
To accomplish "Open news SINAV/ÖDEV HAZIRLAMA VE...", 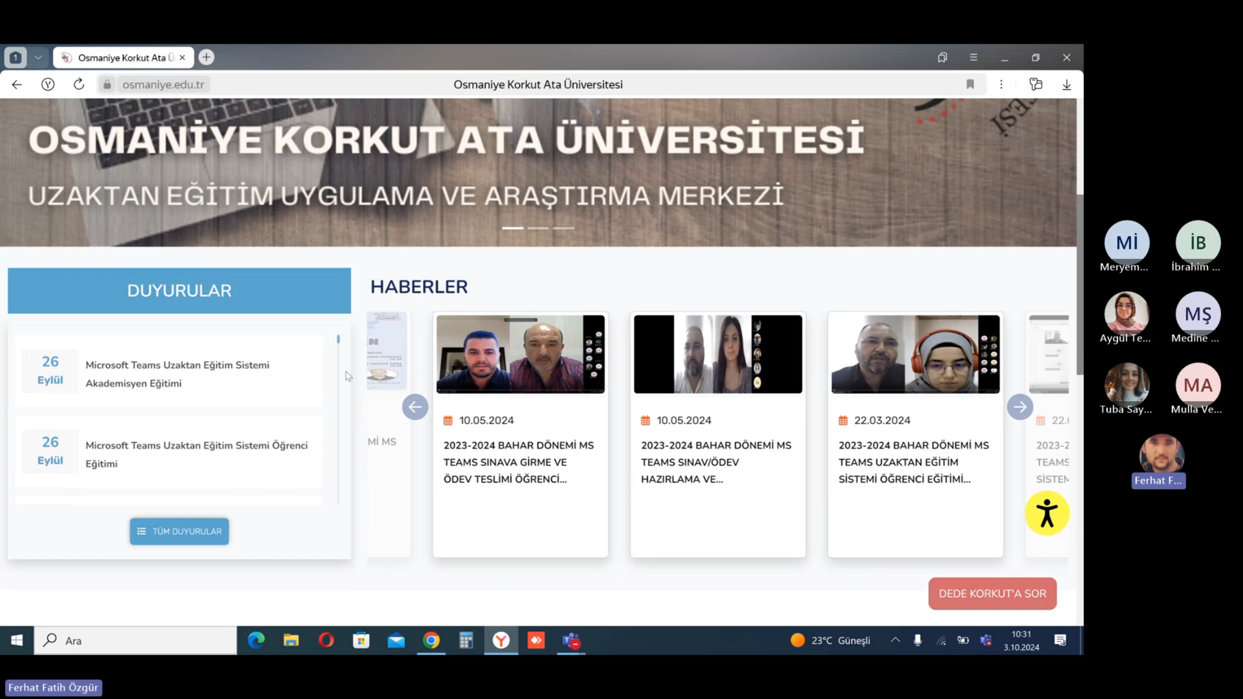I will (x=716, y=462).
